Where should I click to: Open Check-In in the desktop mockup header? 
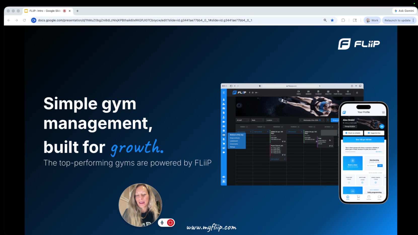pos(348,93)
